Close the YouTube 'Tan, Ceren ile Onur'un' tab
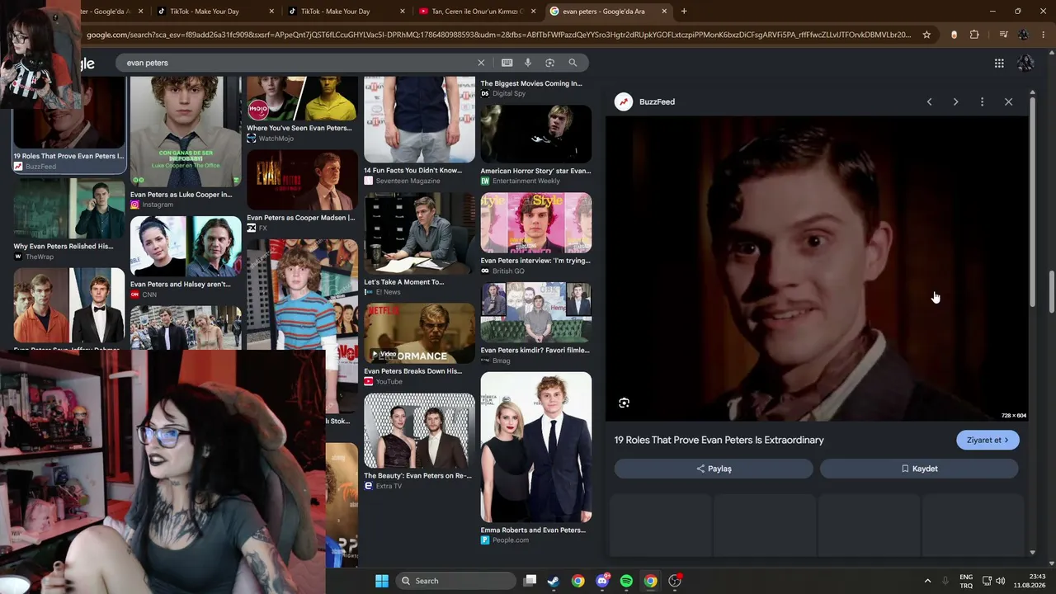This screenshot has width=1056, height=594. (x=533, y=12)
